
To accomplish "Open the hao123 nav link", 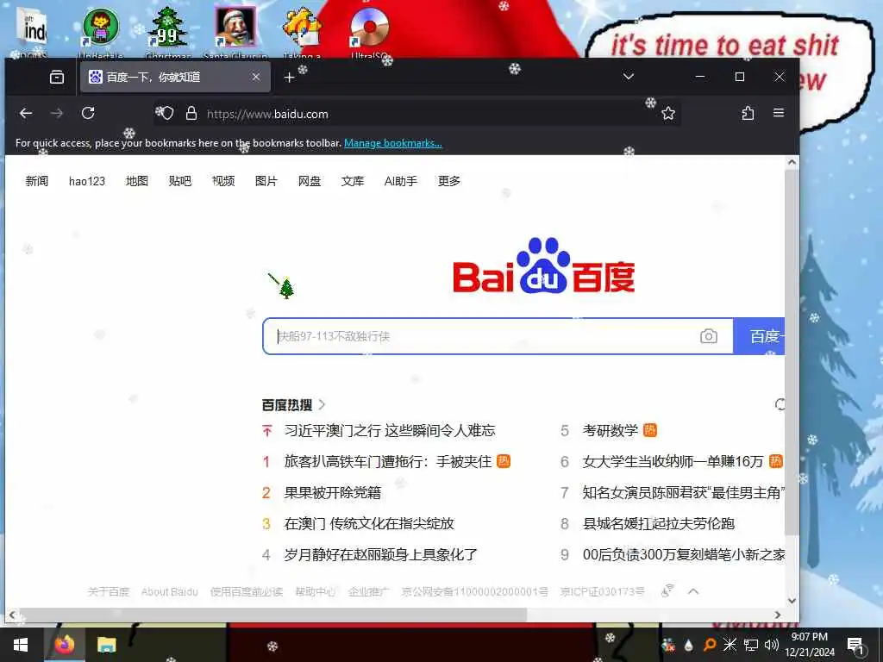I will (87, 181).
